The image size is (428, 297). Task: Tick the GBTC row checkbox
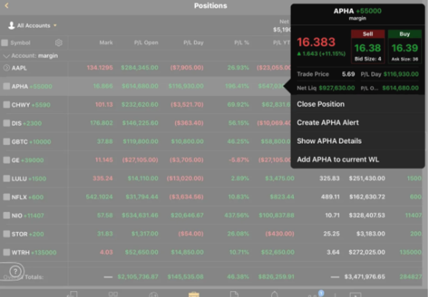click(6, 142)
